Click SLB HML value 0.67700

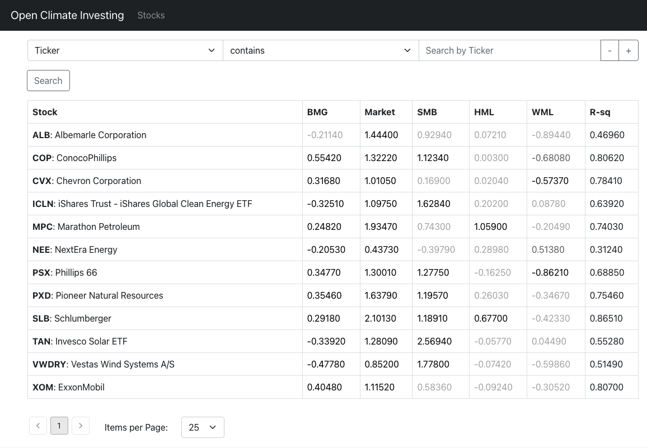(491, 318)
